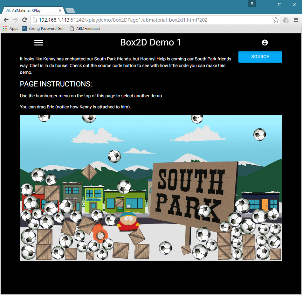The width and height of the screenshot is (302, 295).
Task: Click the rotated diamond crate in air
Action: (x=89, y=172)
